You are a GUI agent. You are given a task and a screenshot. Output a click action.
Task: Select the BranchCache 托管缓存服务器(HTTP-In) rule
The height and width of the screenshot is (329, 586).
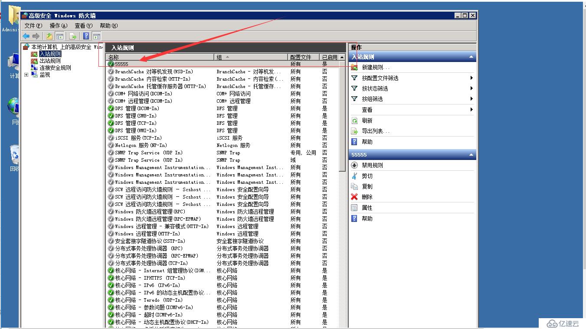[223, 86]
